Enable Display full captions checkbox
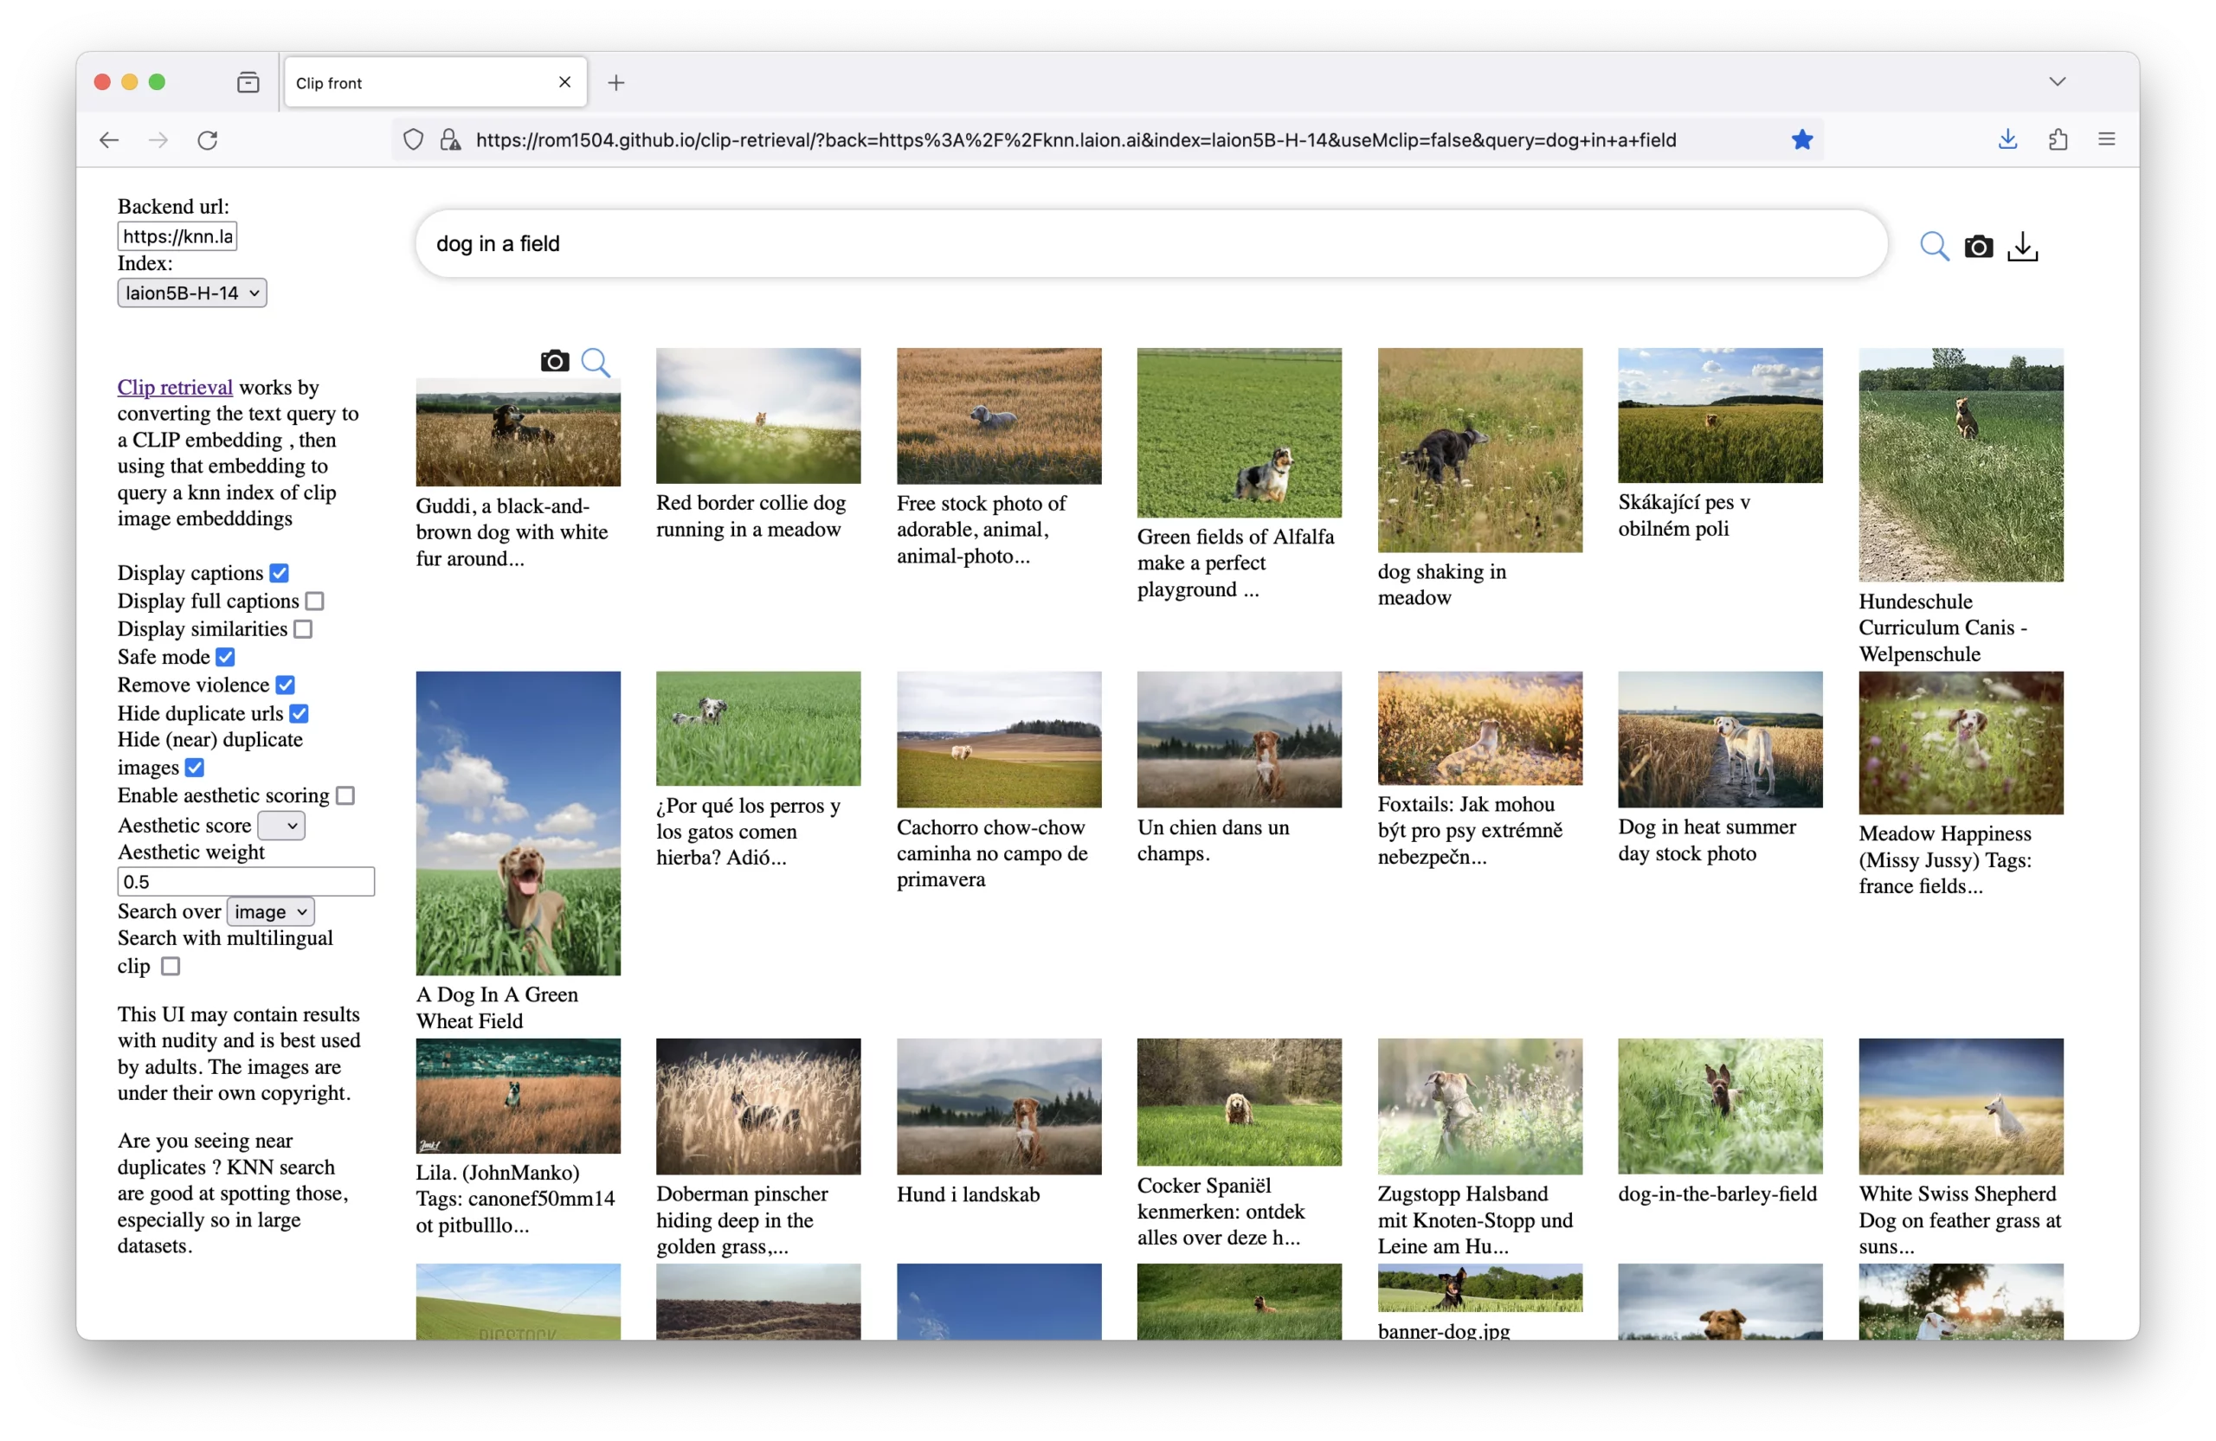 (315, 601)
